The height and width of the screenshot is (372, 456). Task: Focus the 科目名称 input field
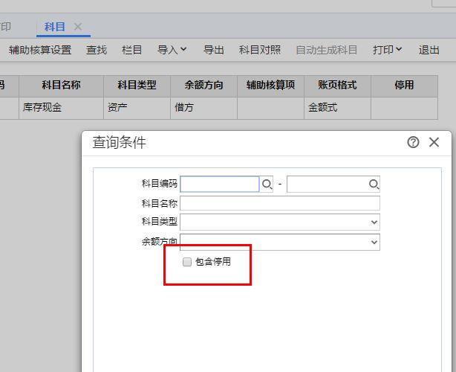coord(280,203)
